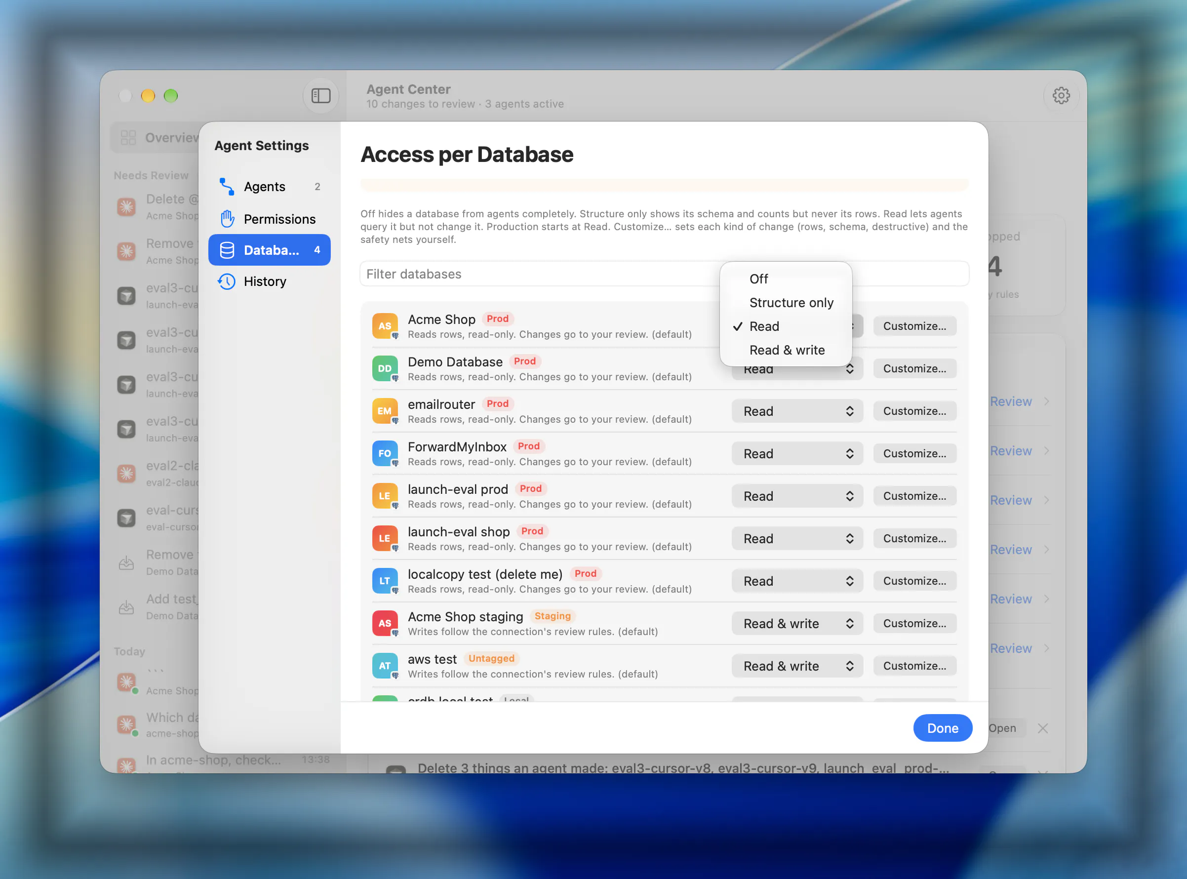Click the aws test AT icon

[385, 666]
